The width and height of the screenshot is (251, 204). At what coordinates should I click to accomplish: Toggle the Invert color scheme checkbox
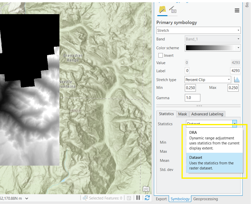[161, 55]
